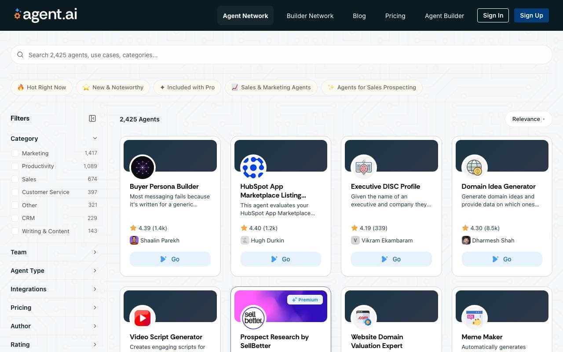The width and height of the screenshot is (563, 352).
Task: Click the agent.ai logo
Action: click(45, 15)
